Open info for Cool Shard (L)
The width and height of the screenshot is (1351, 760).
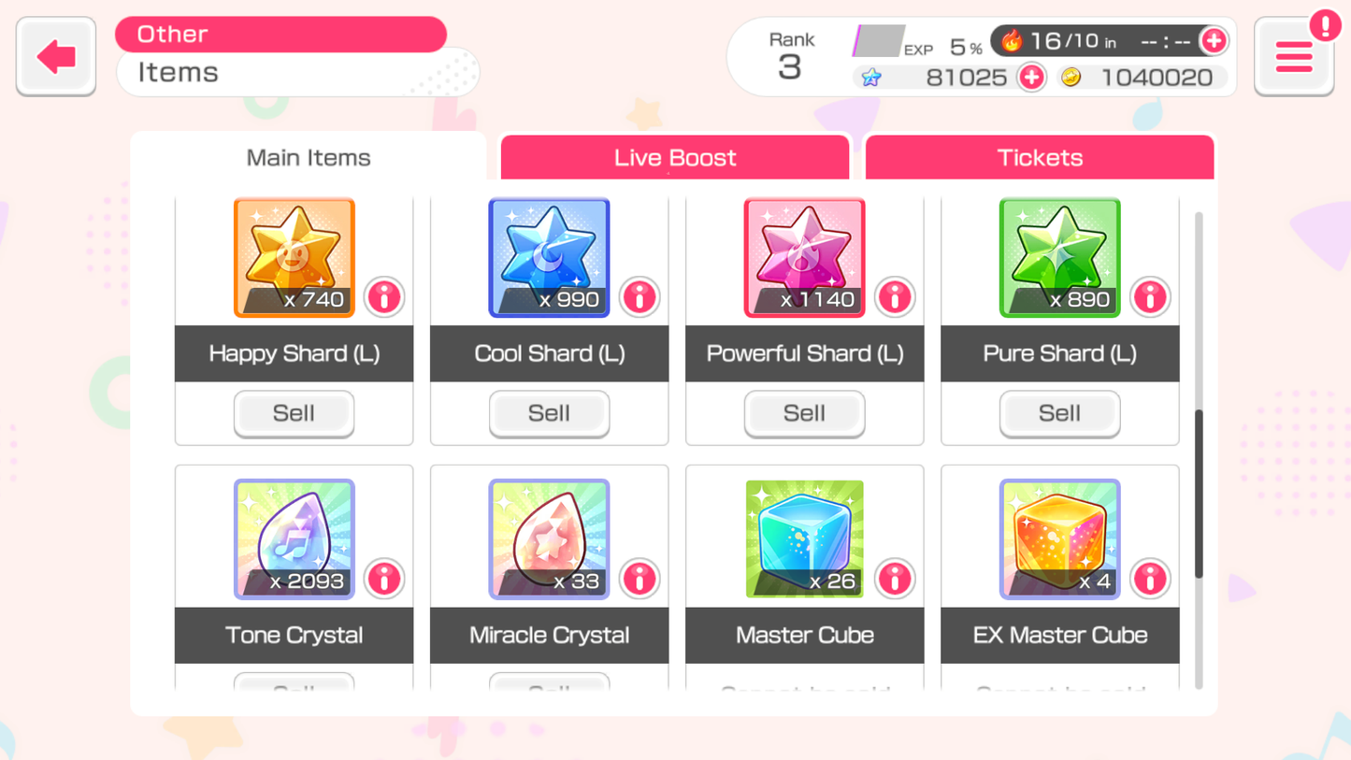pyautogui.click(x=640, y=297)
